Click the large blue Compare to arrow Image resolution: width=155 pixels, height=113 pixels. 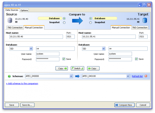[x=77, y=21]
